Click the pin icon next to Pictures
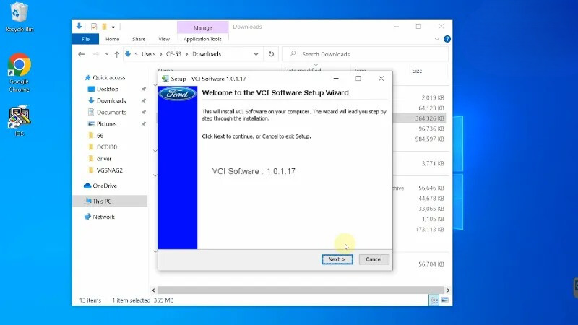The height and width of the screenshot is (325, 578). pyautogui.click(x=143, y=123)
